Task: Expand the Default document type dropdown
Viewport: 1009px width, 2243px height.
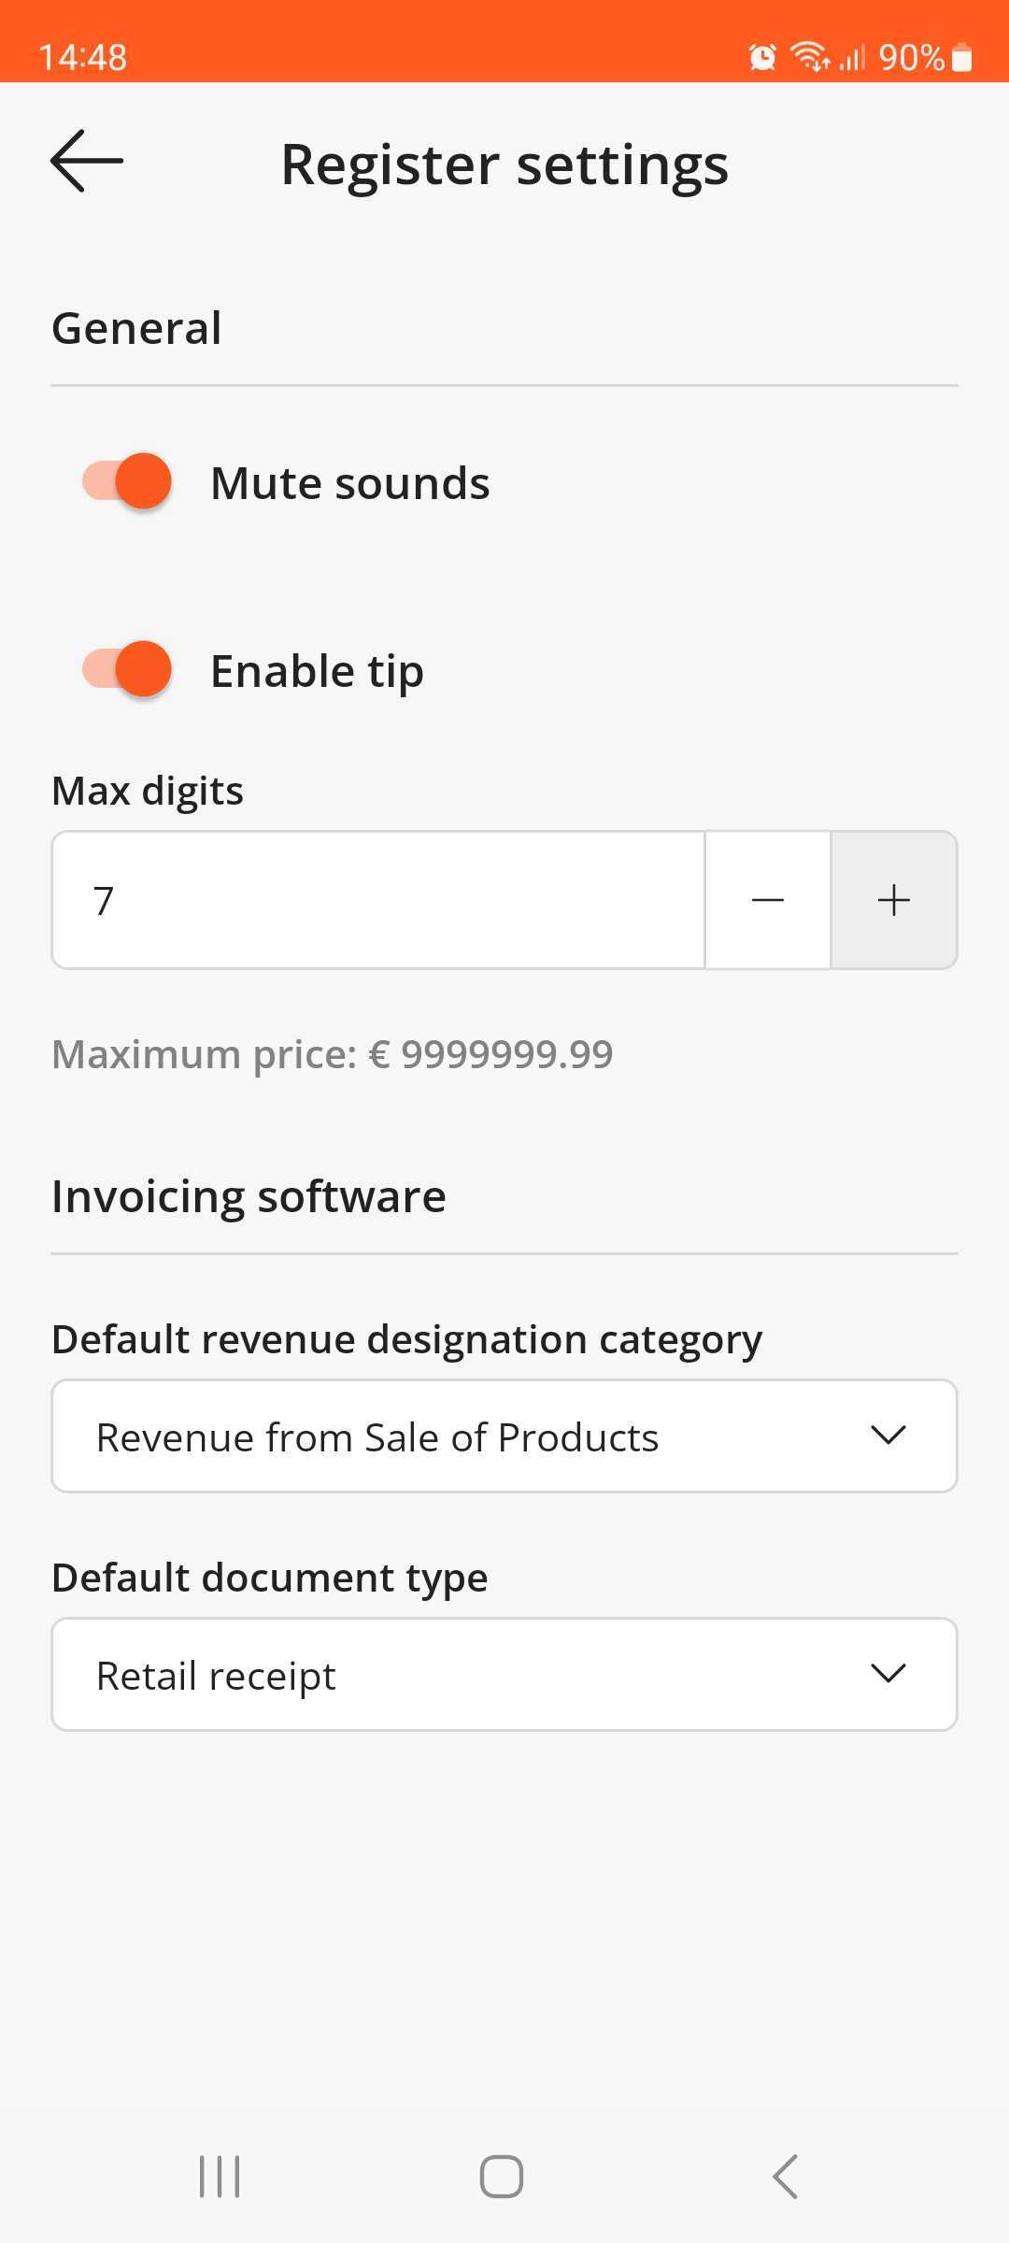Action: [x=504, y=1675]
